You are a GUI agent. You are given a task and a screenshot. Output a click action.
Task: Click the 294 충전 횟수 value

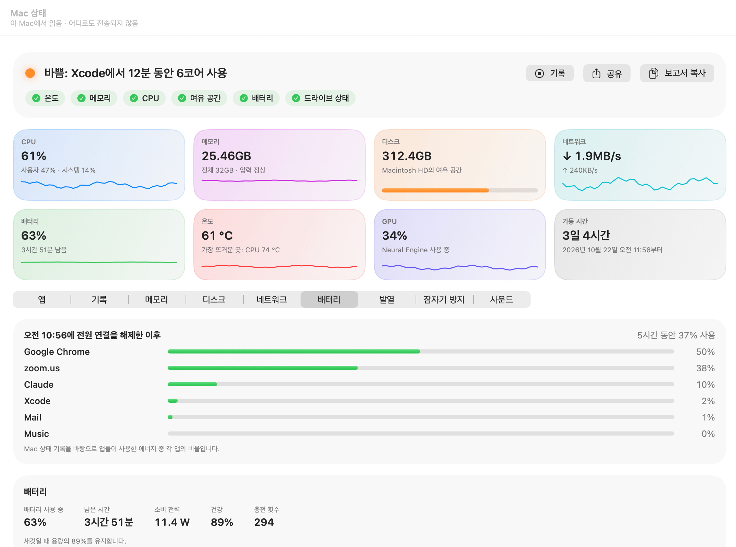click(x=264, y=522)
